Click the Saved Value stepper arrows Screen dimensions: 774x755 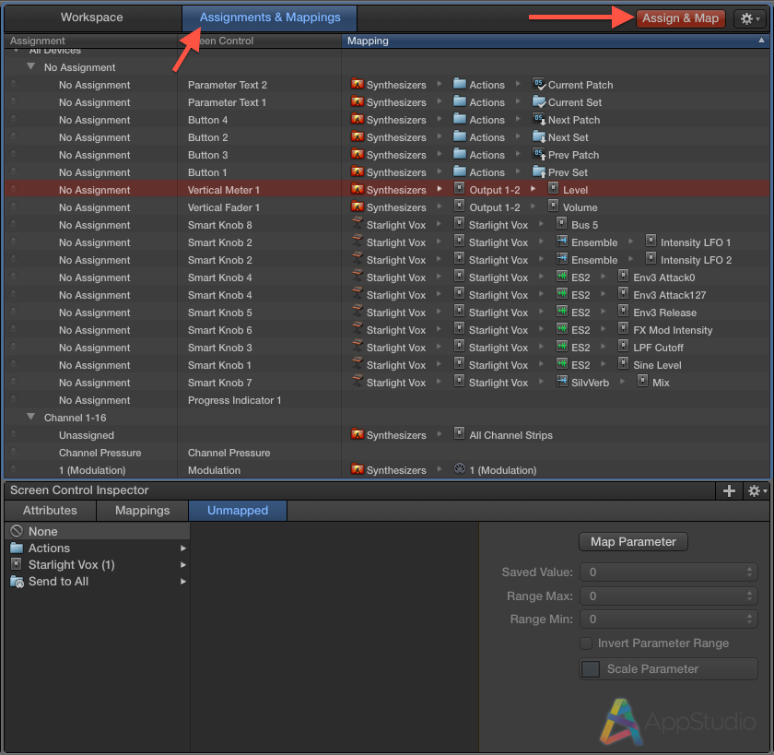tap(749, 572)
